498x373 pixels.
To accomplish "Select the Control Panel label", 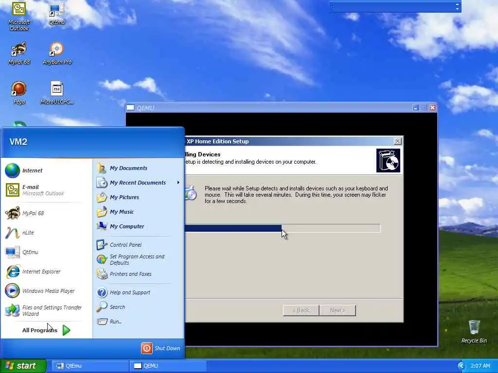I will pos(126,245).
